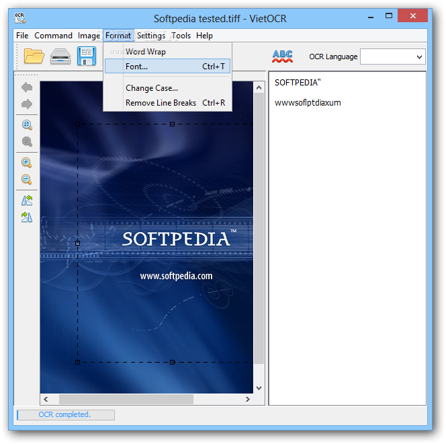
Task: Open the Image menu
Action: pyautogui.click(x=89, y=36)
